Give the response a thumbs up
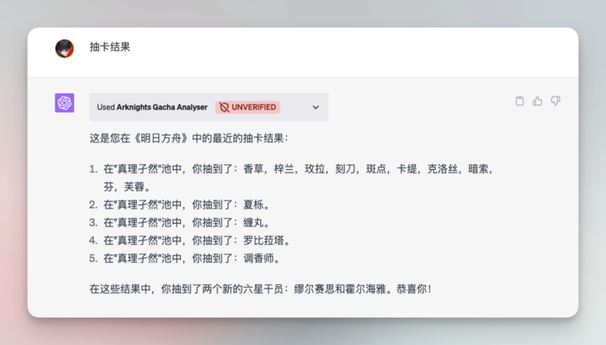 (537, 101)
